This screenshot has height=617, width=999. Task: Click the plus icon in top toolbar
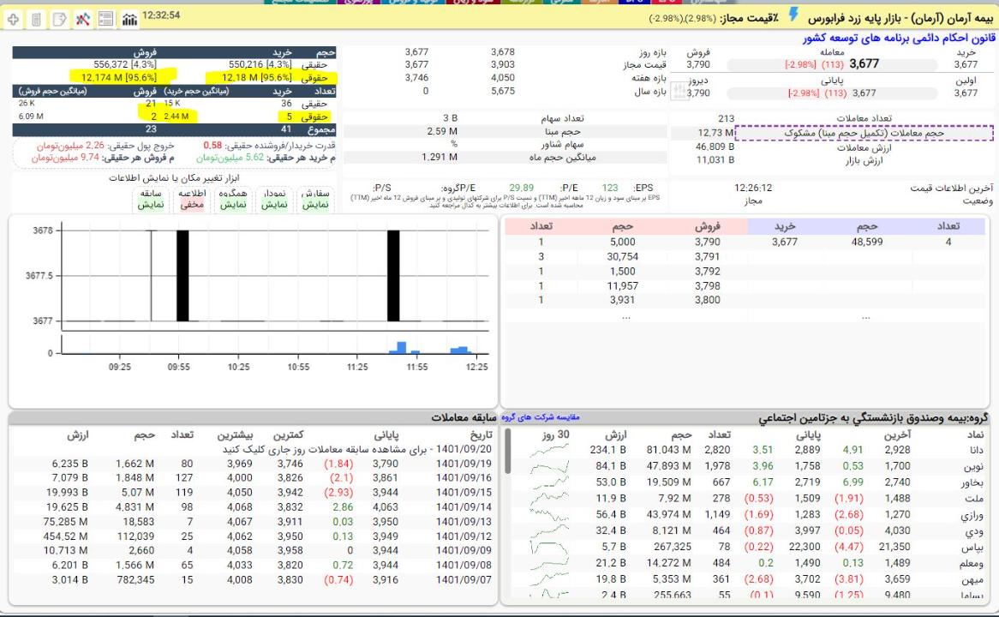13,19
